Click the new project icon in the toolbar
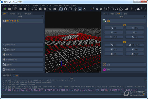148x99 pixels. point(5,9)
